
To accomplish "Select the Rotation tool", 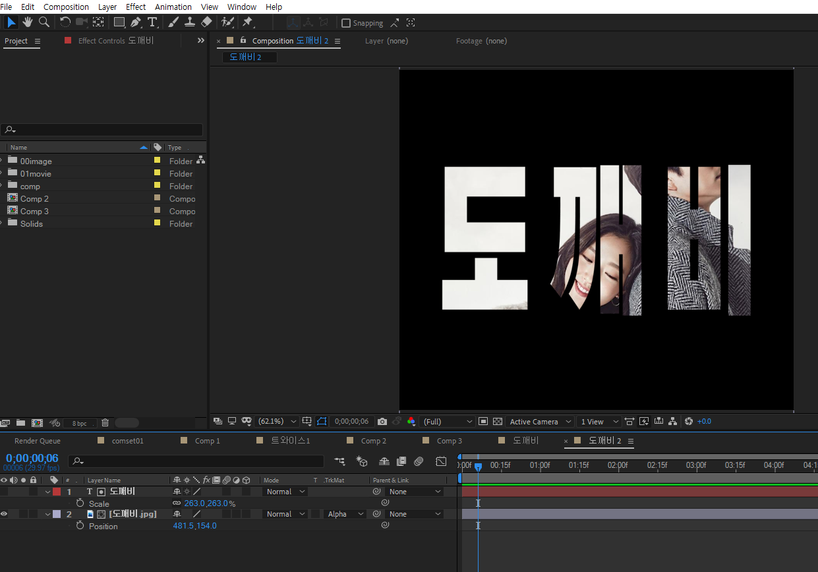I will tap(65, 22).
